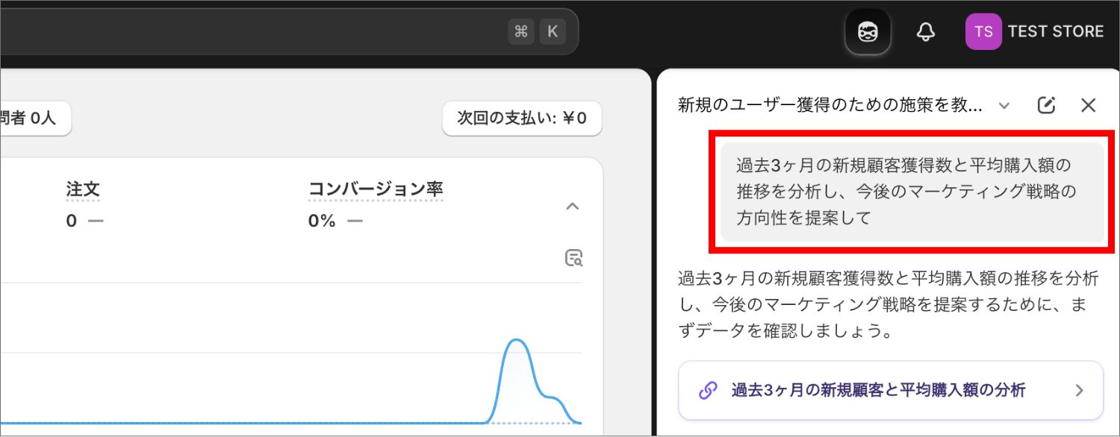Select the 注文 metric
This screenshot has height=437, width=1120.
[x=83, y=190]
